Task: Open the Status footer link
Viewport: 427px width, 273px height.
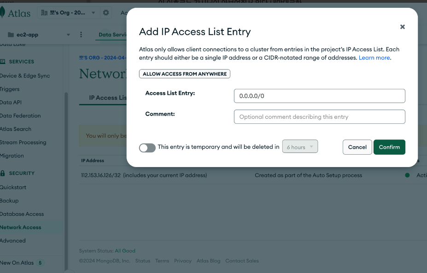Action: 143,261
